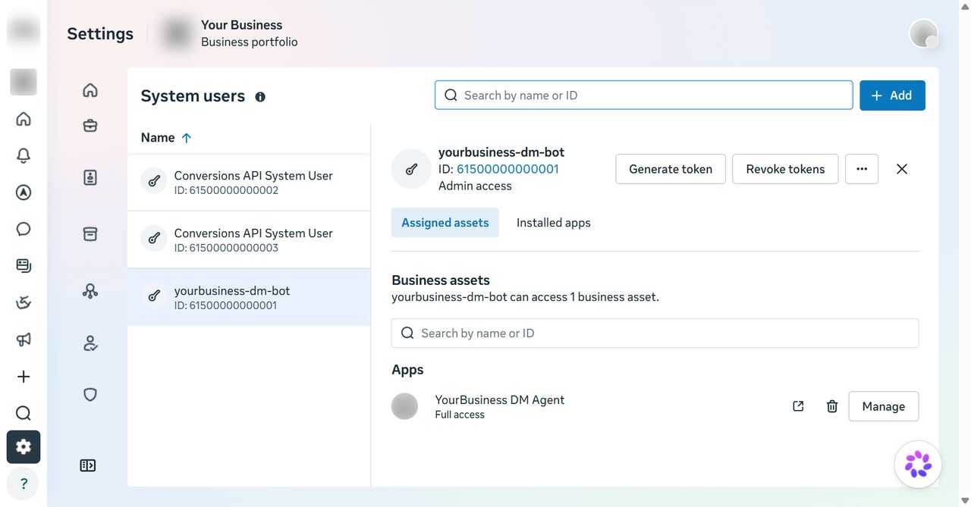Focus the system users search field
This screenshot has width=971, height=507.
pyautogui.click(x=644, y=95)
